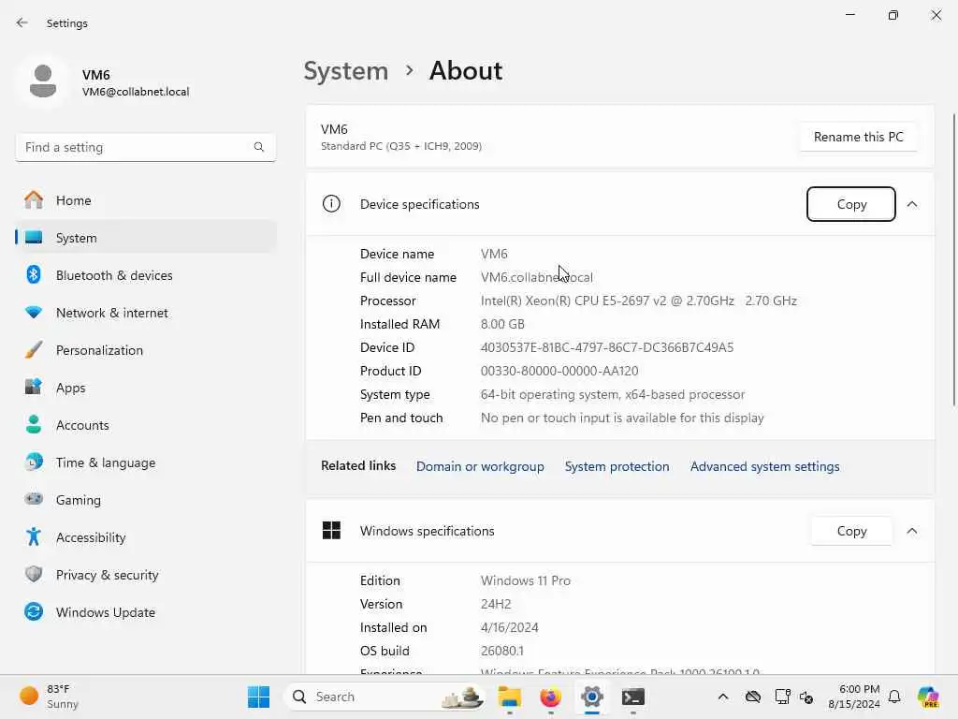958x719 pixels.
Task: Click the Installed RAM value 8.00 GB
Action: [502, 323]
